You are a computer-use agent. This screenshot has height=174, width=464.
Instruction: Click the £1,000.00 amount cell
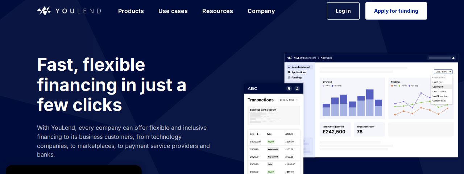[x=290, y=164]
